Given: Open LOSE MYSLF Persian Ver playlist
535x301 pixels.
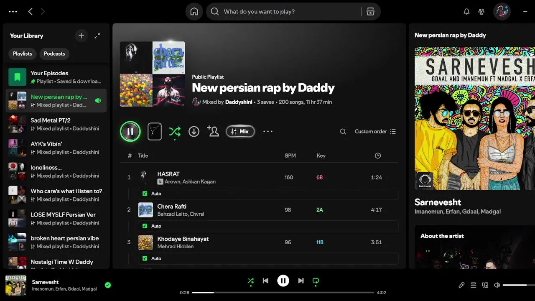Looking at the screenshot, I should tap(56, 219).
